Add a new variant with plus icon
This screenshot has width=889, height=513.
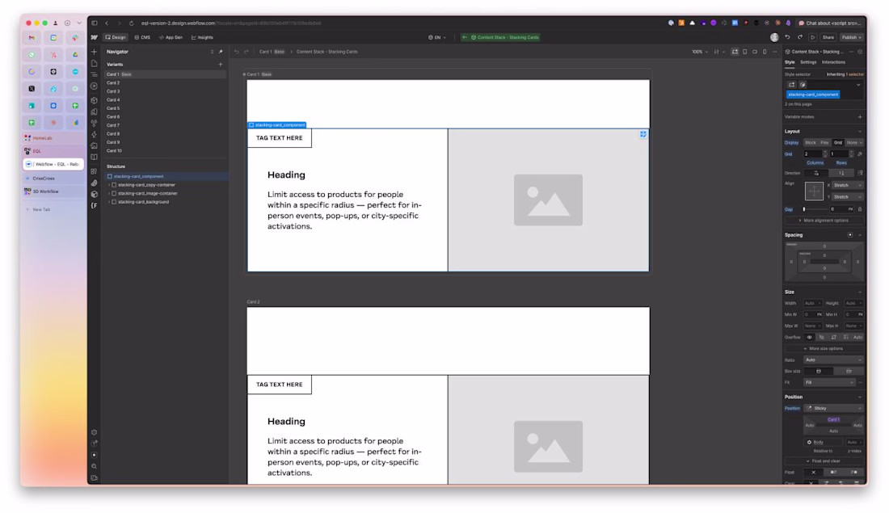point(221,65)
